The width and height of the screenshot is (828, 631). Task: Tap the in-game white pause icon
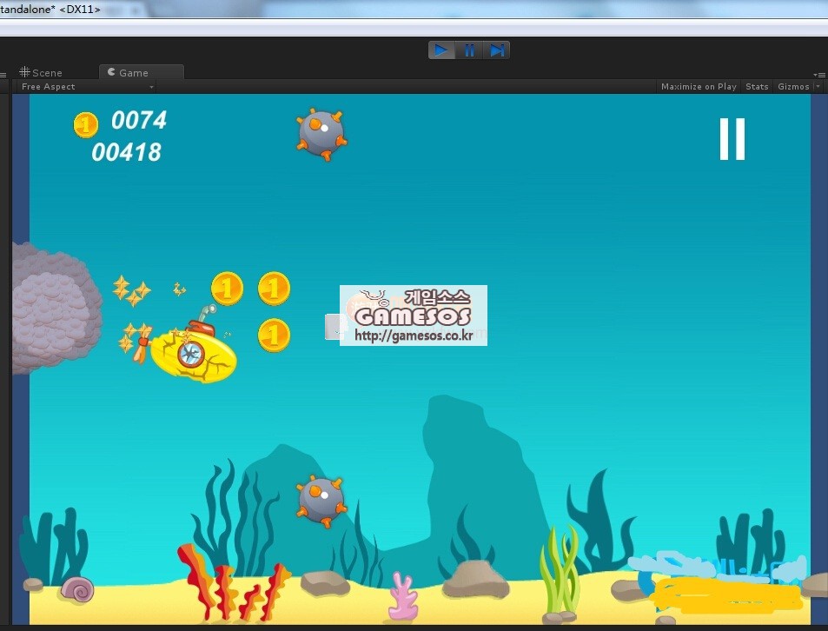(x=732, y=139)
